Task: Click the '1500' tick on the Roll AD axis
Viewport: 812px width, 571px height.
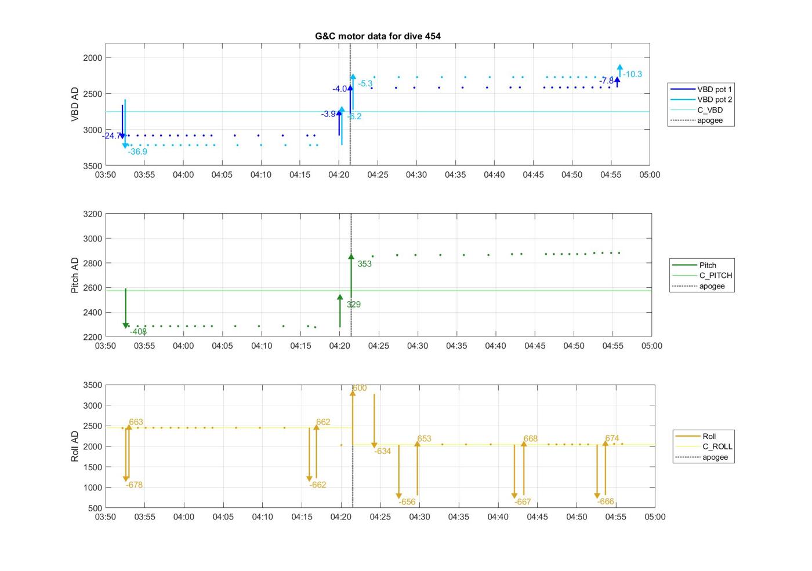Action: tap(93, 467)
